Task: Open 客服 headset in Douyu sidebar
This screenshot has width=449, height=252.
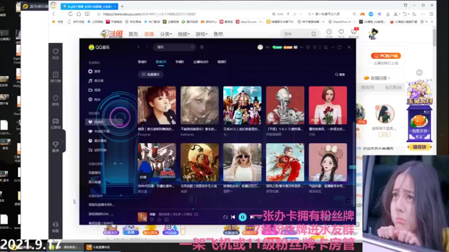Action: click(x=56, y=227)
